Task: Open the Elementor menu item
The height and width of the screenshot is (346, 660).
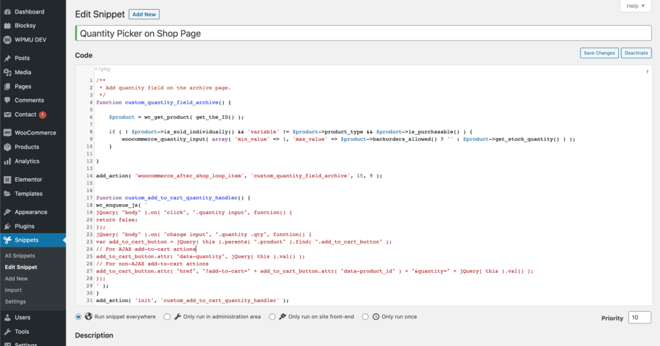Action: coord(33,180)
